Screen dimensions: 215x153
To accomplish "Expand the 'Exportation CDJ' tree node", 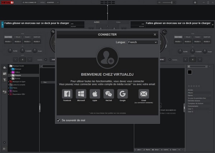I will (x=9, y=94).
